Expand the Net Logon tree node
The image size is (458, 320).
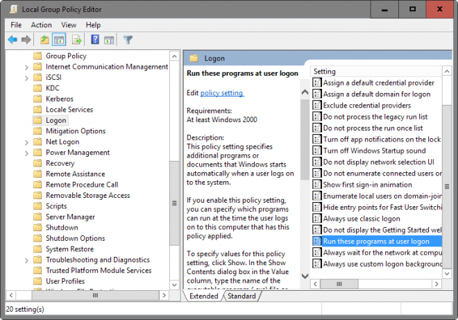[x=26, y=142]
